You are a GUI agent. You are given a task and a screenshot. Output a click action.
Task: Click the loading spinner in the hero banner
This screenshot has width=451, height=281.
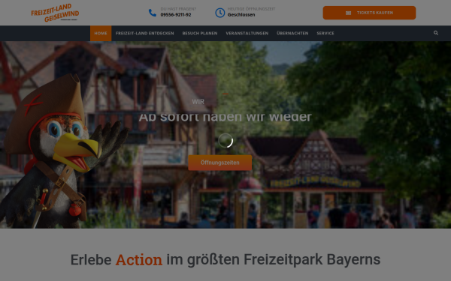225,141
